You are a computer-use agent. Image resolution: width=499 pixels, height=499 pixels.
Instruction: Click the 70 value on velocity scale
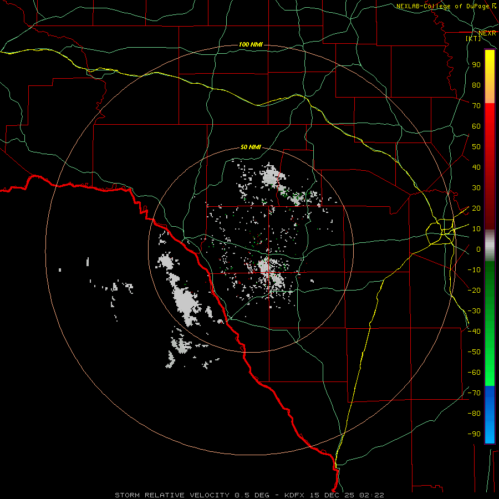[476, 106]
